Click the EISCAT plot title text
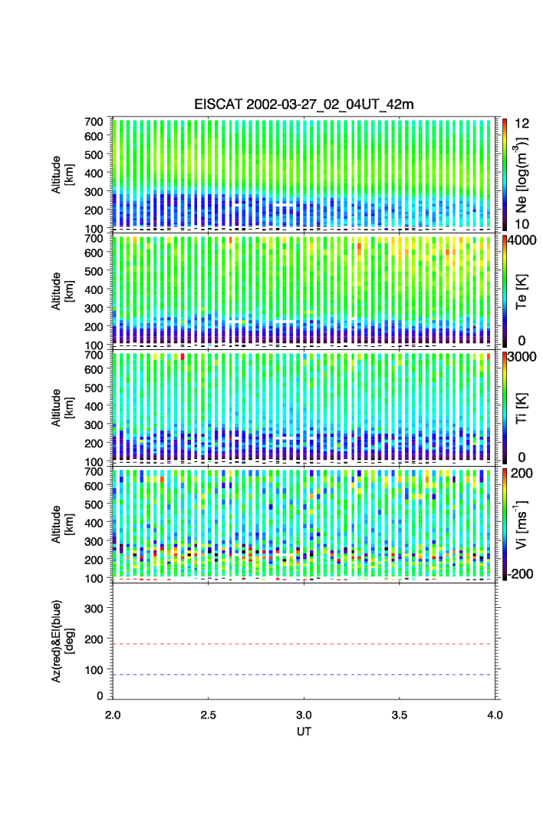The height and width of the screenshot is (816, 543). 304,104
